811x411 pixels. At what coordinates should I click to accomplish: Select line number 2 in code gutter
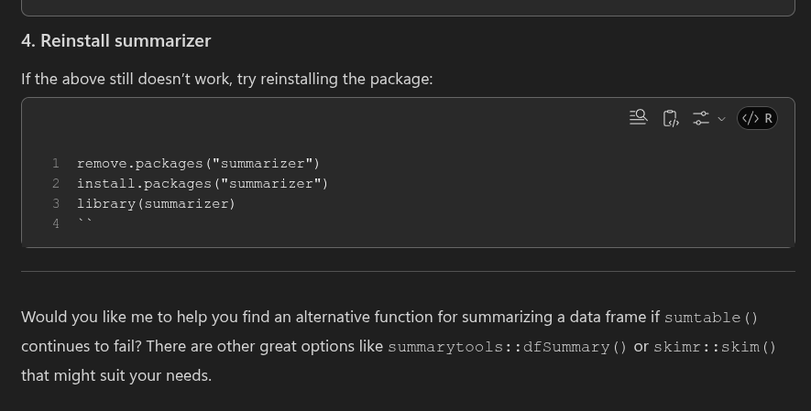pos(56,184)
